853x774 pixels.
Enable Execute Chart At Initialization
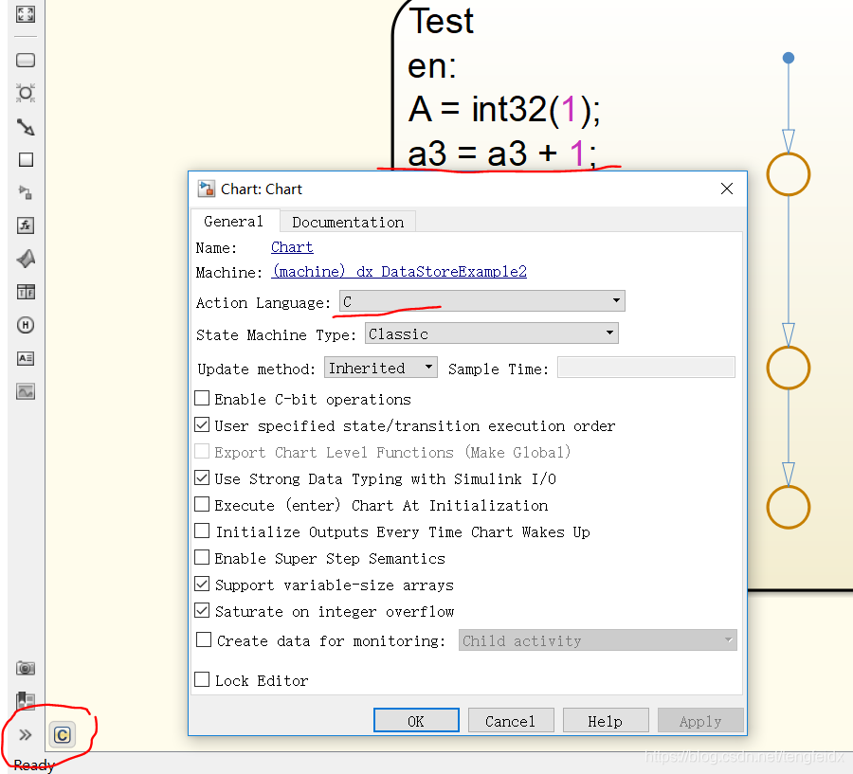click(202, 504)
